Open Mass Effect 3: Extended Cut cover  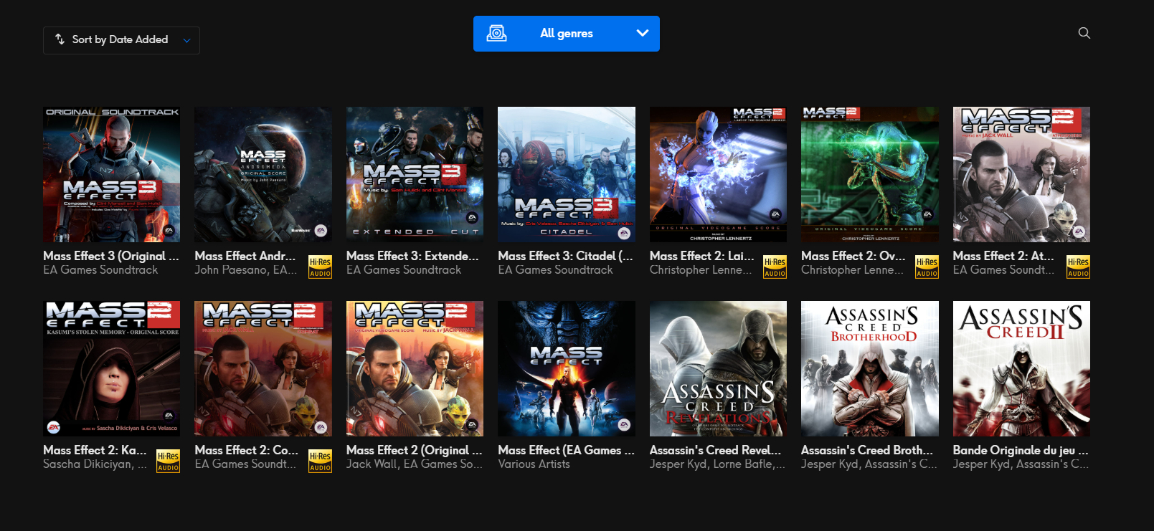[x=415, y=174]
